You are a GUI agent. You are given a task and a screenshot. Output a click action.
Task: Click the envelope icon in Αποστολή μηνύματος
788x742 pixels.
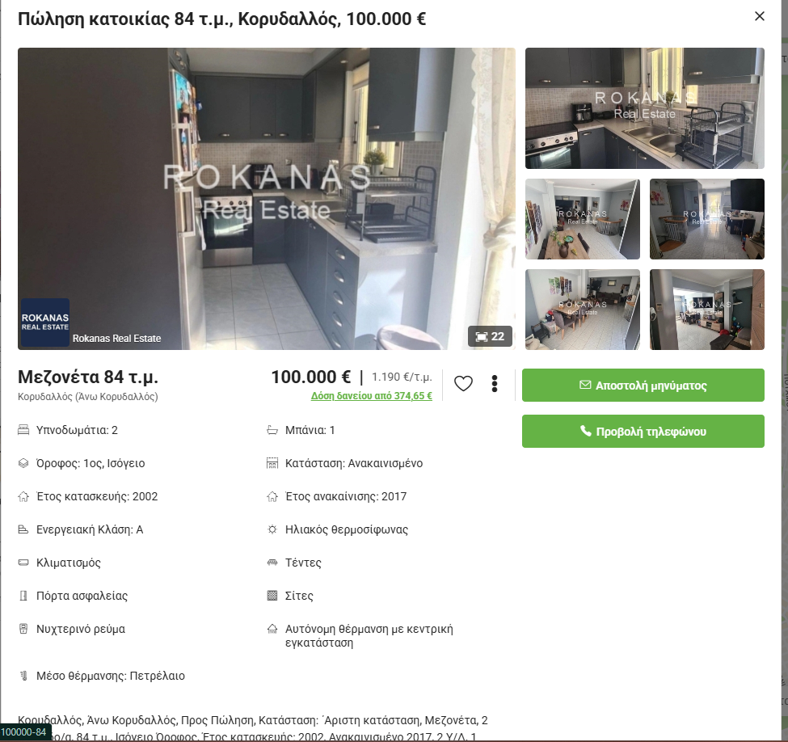[x=585, y=385]
